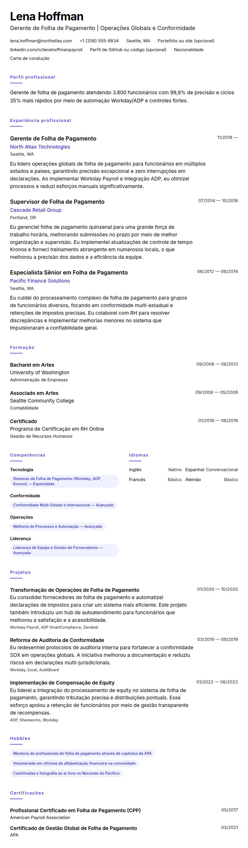Click the Mentoria de profissionais hobby tag
The height and width of the screenshot is (848, 248).
tap(82, 753)
